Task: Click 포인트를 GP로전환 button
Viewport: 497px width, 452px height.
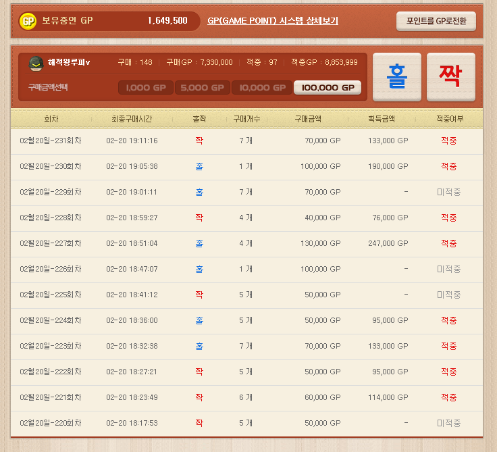Action: pos(436,21)
